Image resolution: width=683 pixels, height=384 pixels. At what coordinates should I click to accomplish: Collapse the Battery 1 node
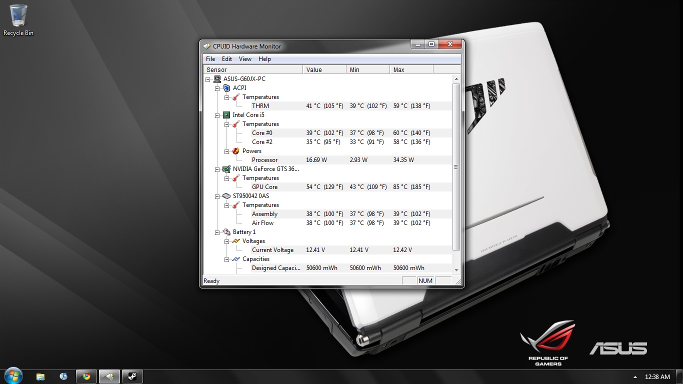[217, 232]
